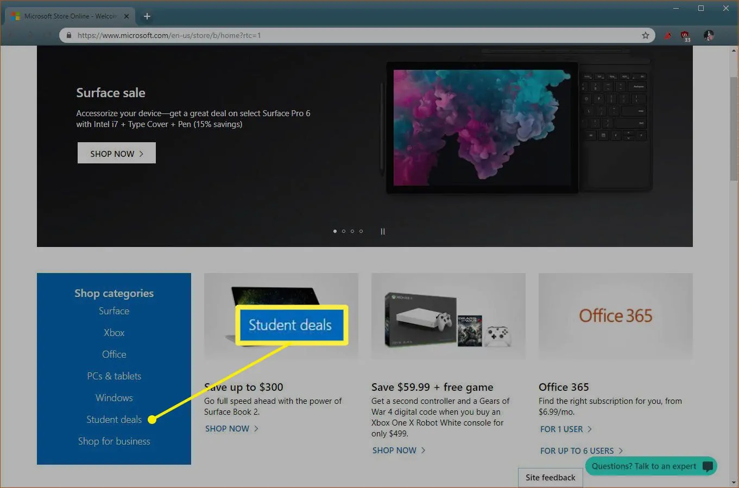Open PCs & tablets category

tap(114, 376)
